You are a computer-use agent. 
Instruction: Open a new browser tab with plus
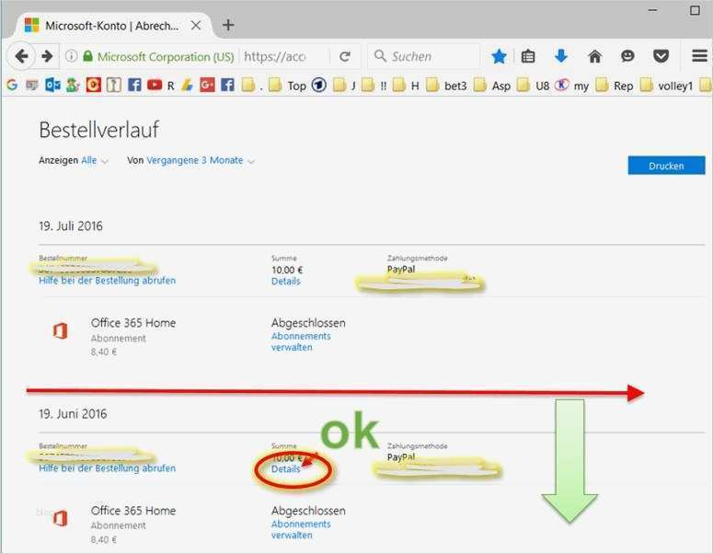(228, 25)
